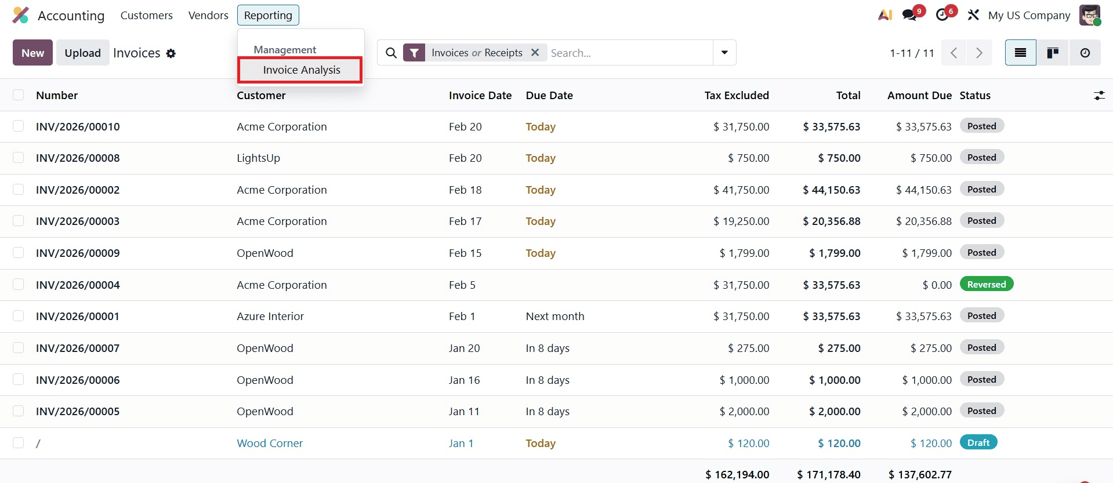Viewport: 1113px width, 483px height.
Task: Select the checkbox for INV/2026/00002
Action: point(19,189)
